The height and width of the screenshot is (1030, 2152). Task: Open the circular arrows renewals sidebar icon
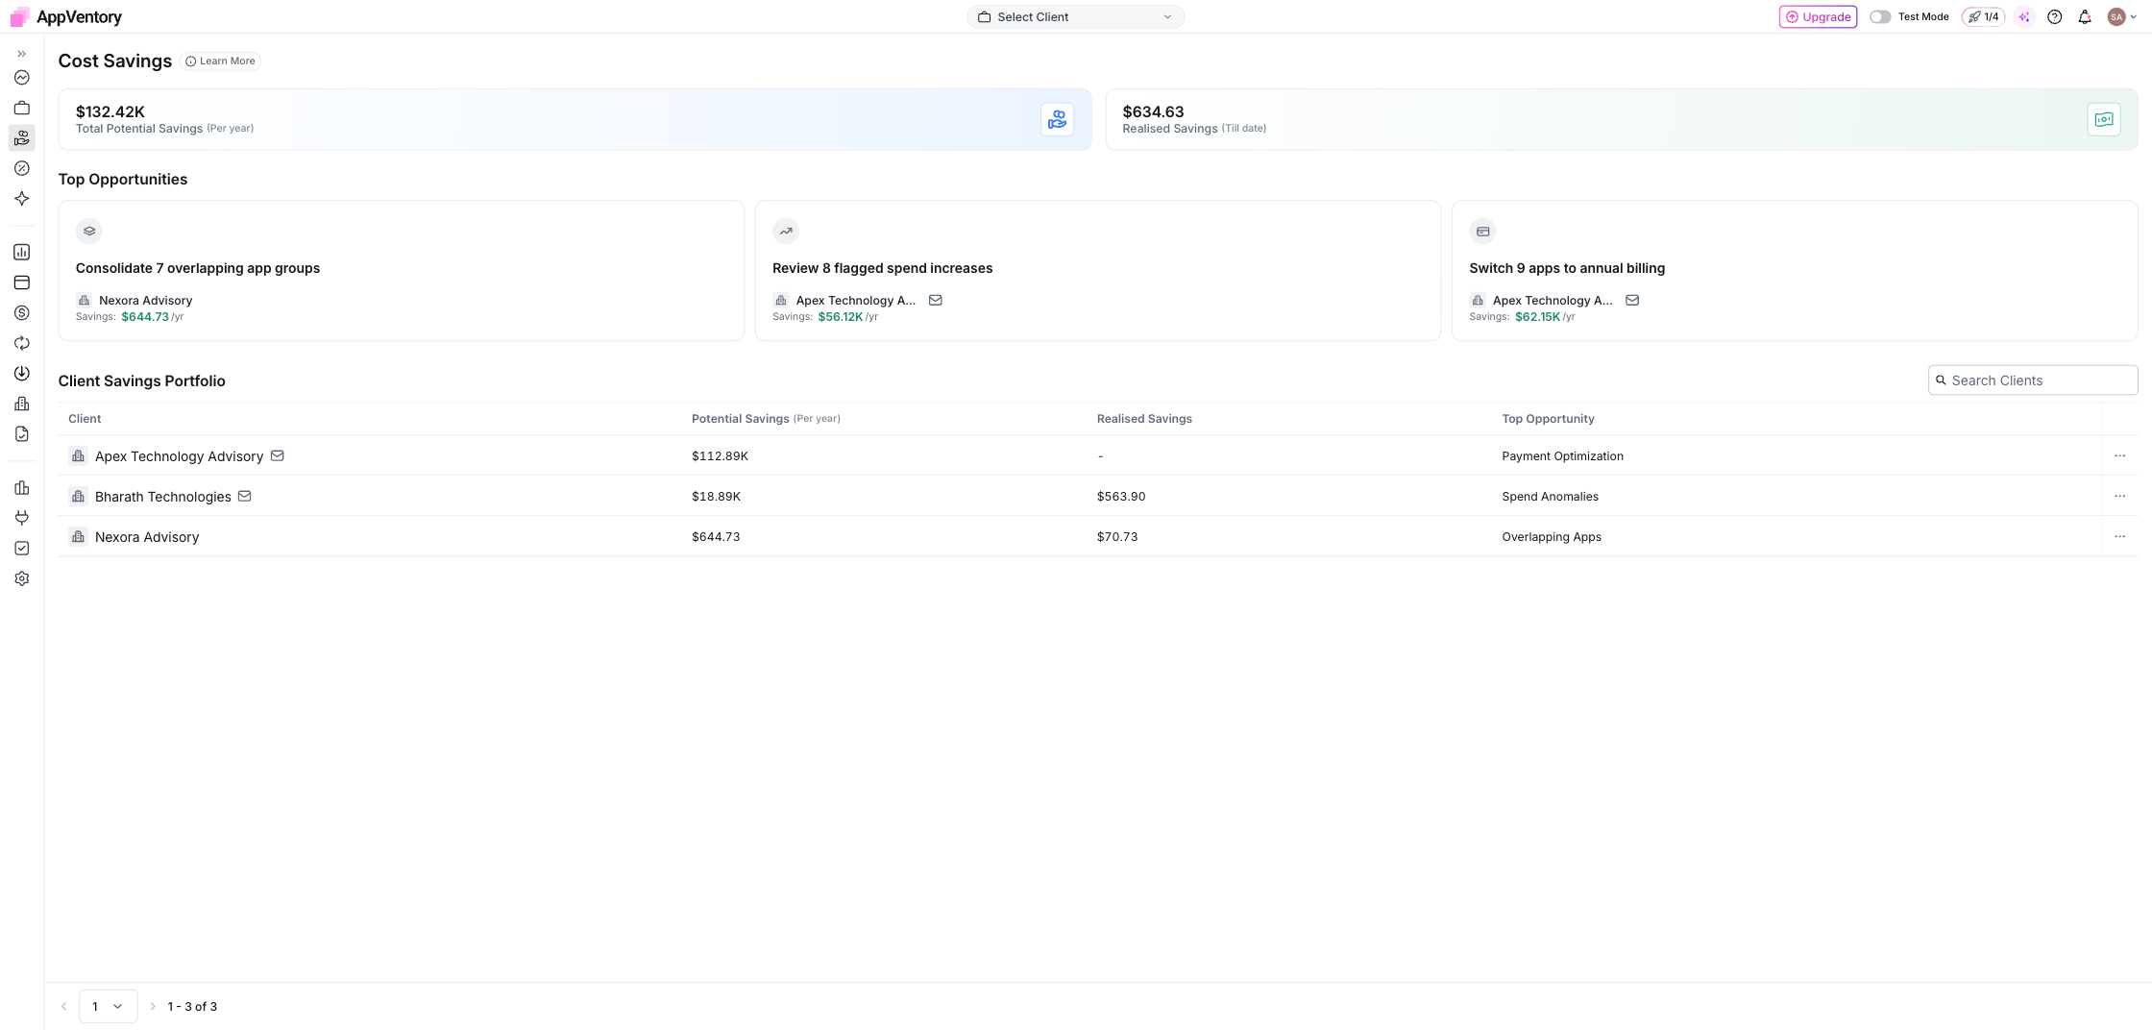(21, 343)
